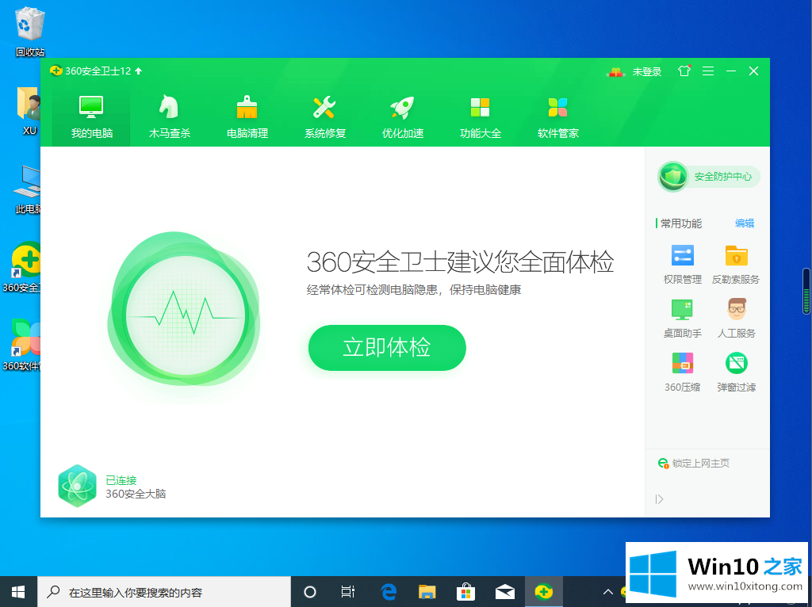Click 360安全大脑 hexagon icon
This screenshot has height=607, width=812.
tap(77, 486)
